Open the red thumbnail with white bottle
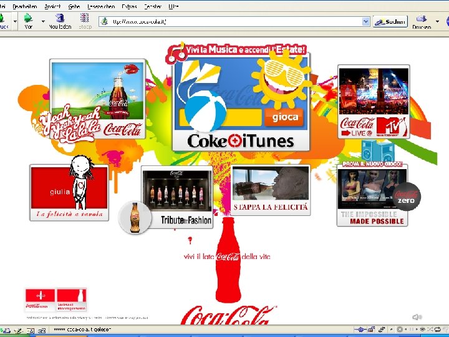 [72, 300]
